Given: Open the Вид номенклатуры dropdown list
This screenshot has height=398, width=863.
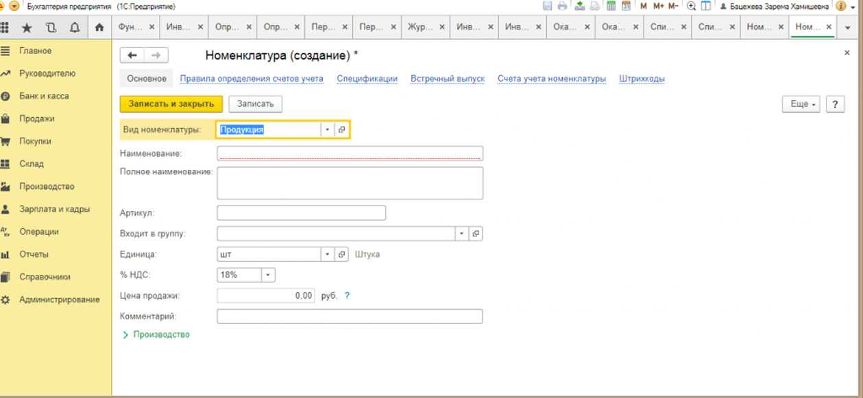Looking at the screenshot, I should pyautogui.click(x=327, y=129).
